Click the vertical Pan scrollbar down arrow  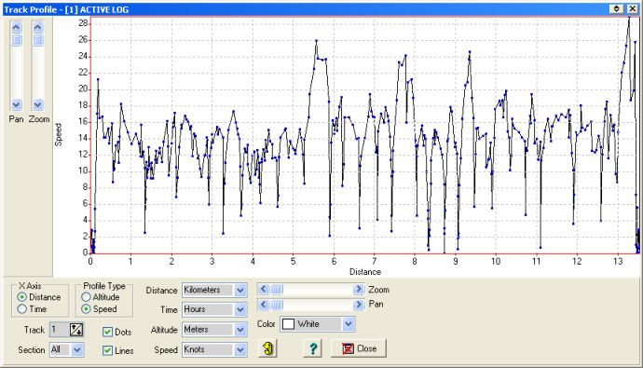coord(16,105)
